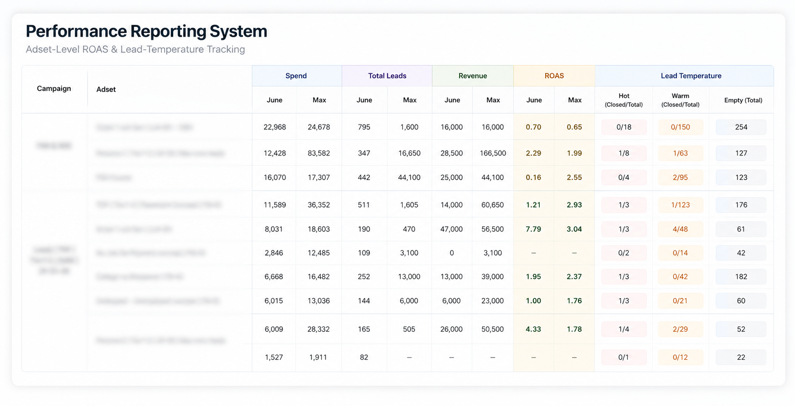Select the max spend cell 83,582
795x406 pixels.
pos(319,153)
